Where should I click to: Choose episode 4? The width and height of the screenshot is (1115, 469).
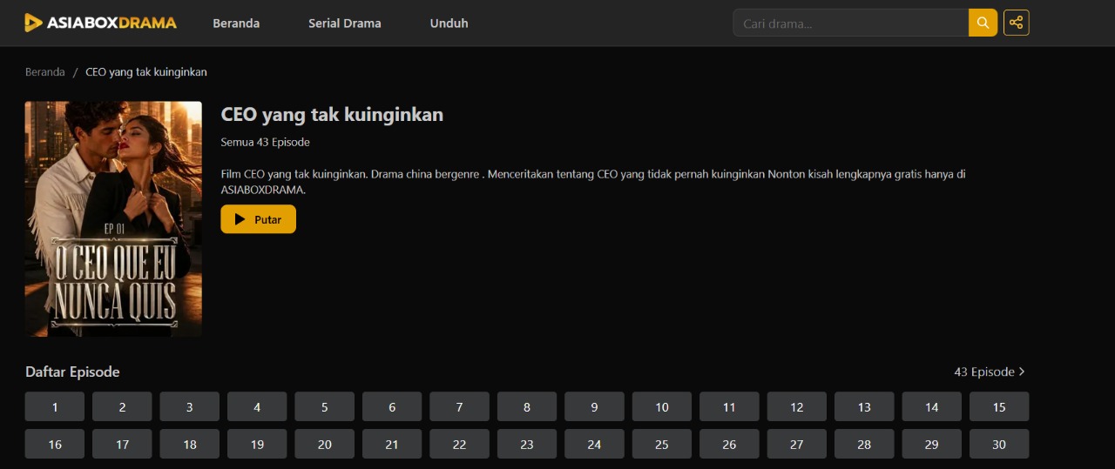coord(257,406)
